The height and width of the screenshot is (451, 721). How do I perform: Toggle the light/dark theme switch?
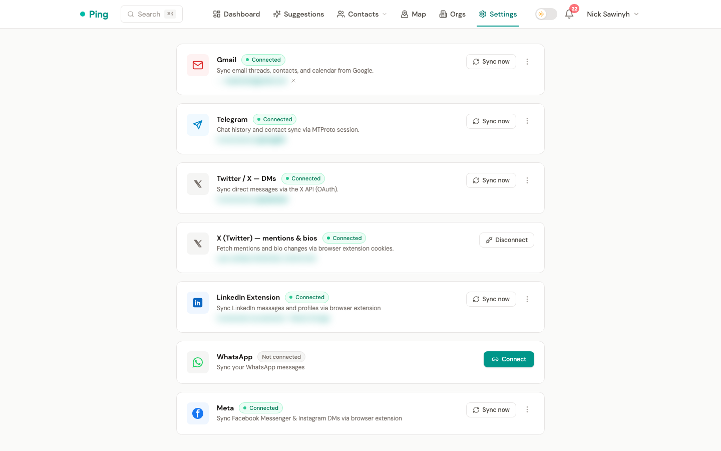(546, 14)
